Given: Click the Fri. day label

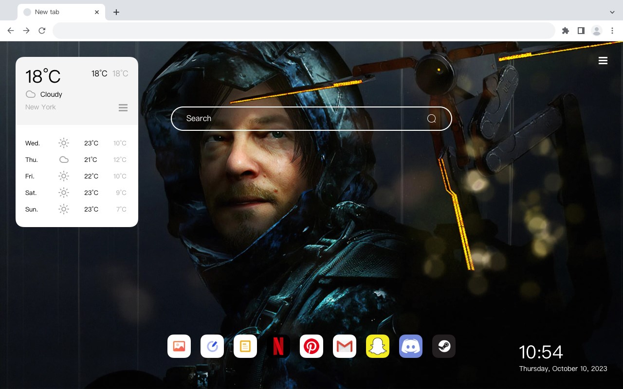Looking at the screenshot, I should [30, 176].
